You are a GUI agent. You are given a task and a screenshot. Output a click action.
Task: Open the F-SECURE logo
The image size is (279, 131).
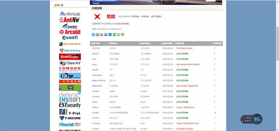[70, 118]
